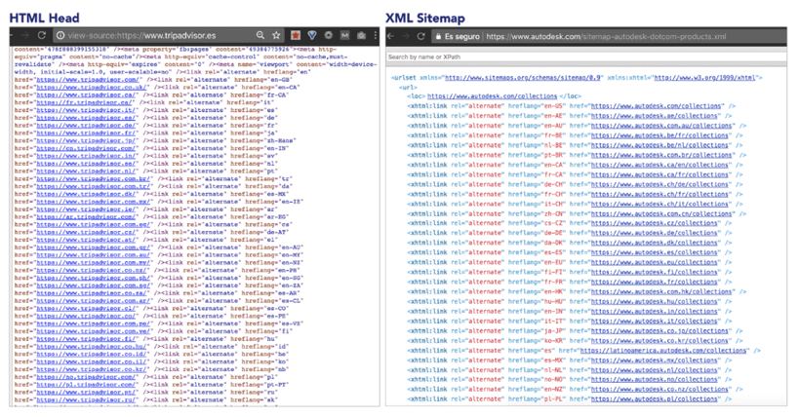Open the https://www.tripadvisor.pt/ link
This screenshot has width=799, height=417.
click(87, 393)
